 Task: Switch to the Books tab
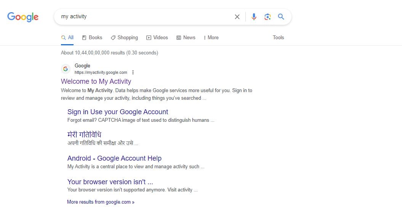[x=92, y=37]
